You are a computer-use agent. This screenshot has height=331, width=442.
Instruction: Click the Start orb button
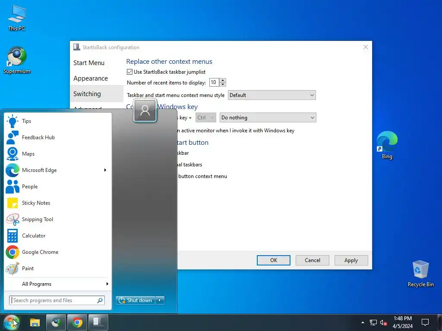point(11,322)
